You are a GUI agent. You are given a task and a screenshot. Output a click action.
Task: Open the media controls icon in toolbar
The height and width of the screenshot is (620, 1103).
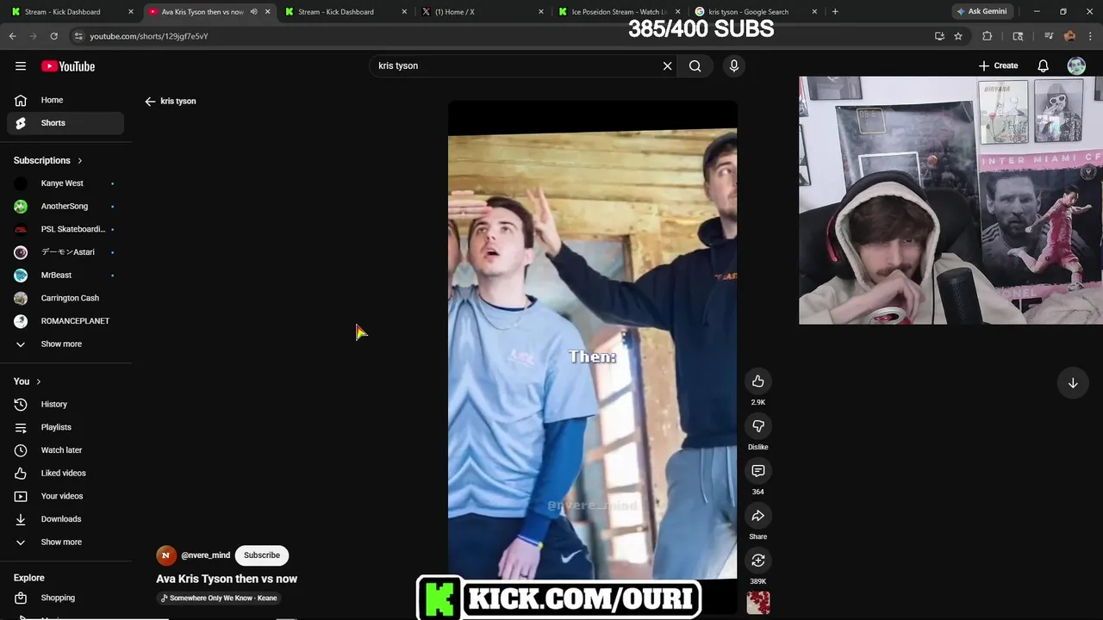(x=1049, y=36)
